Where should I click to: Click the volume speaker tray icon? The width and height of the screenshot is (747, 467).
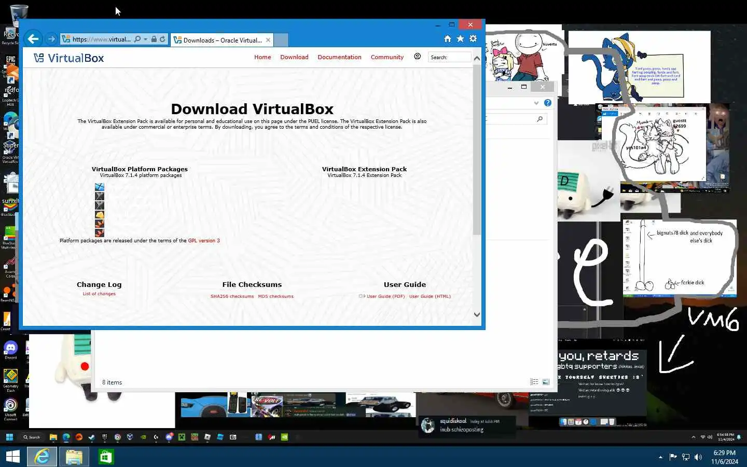tap(698, 457)
